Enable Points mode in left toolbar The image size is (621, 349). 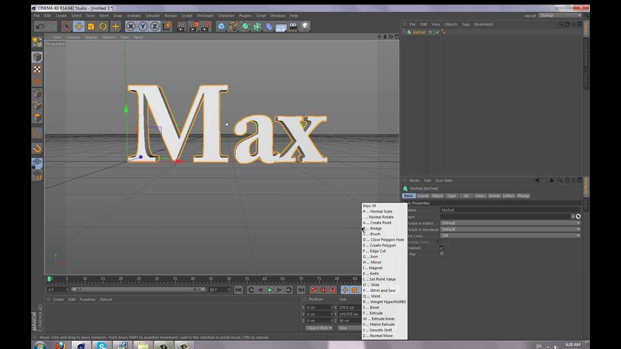pyautogui.click(x=37, y=94)
